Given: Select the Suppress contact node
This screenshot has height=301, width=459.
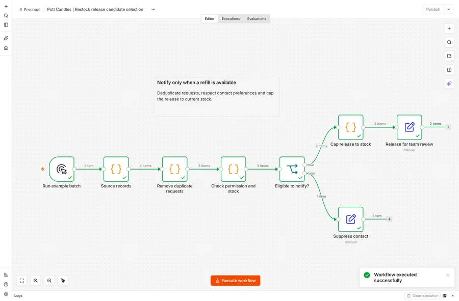Looking at the screenshot, I should click(x=351, y=219).
